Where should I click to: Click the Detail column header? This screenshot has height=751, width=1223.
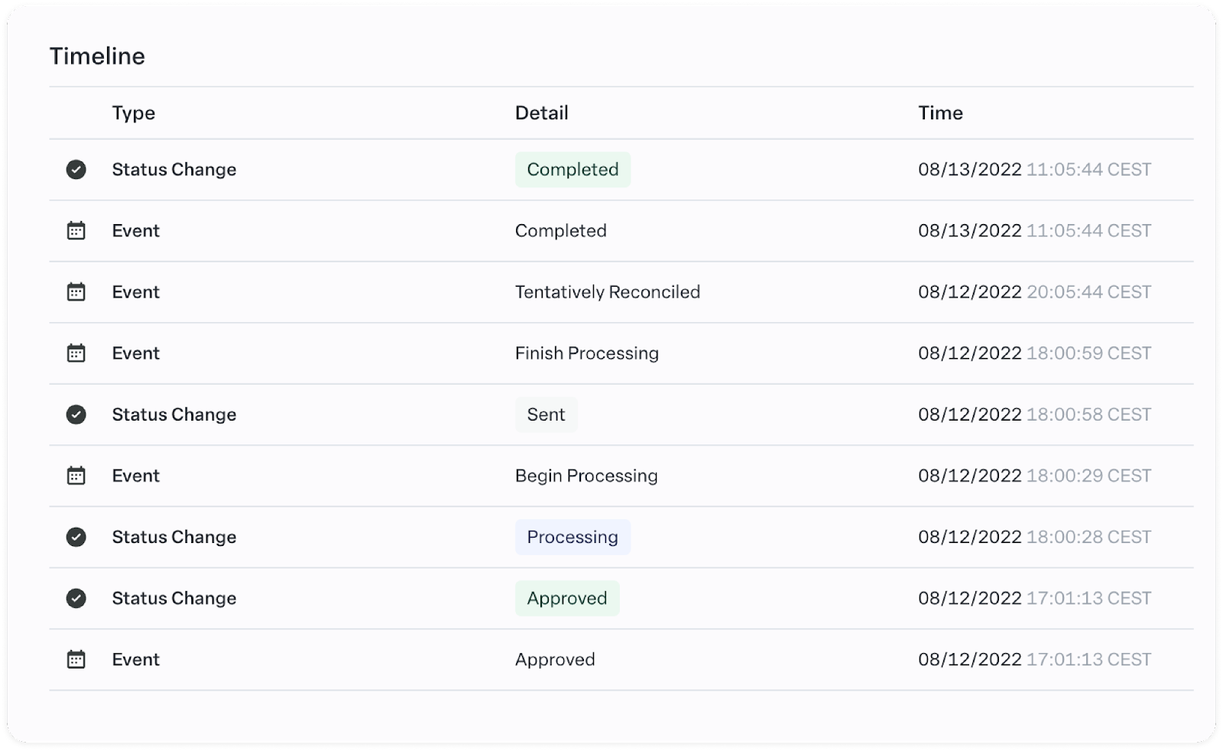[x=542, y=112]
